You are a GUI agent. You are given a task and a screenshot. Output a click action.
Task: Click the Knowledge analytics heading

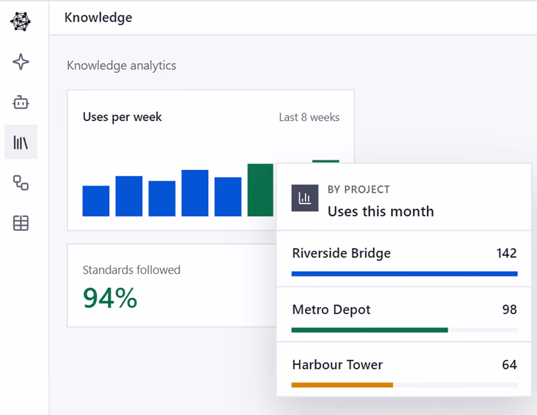(x=121, y=65)
